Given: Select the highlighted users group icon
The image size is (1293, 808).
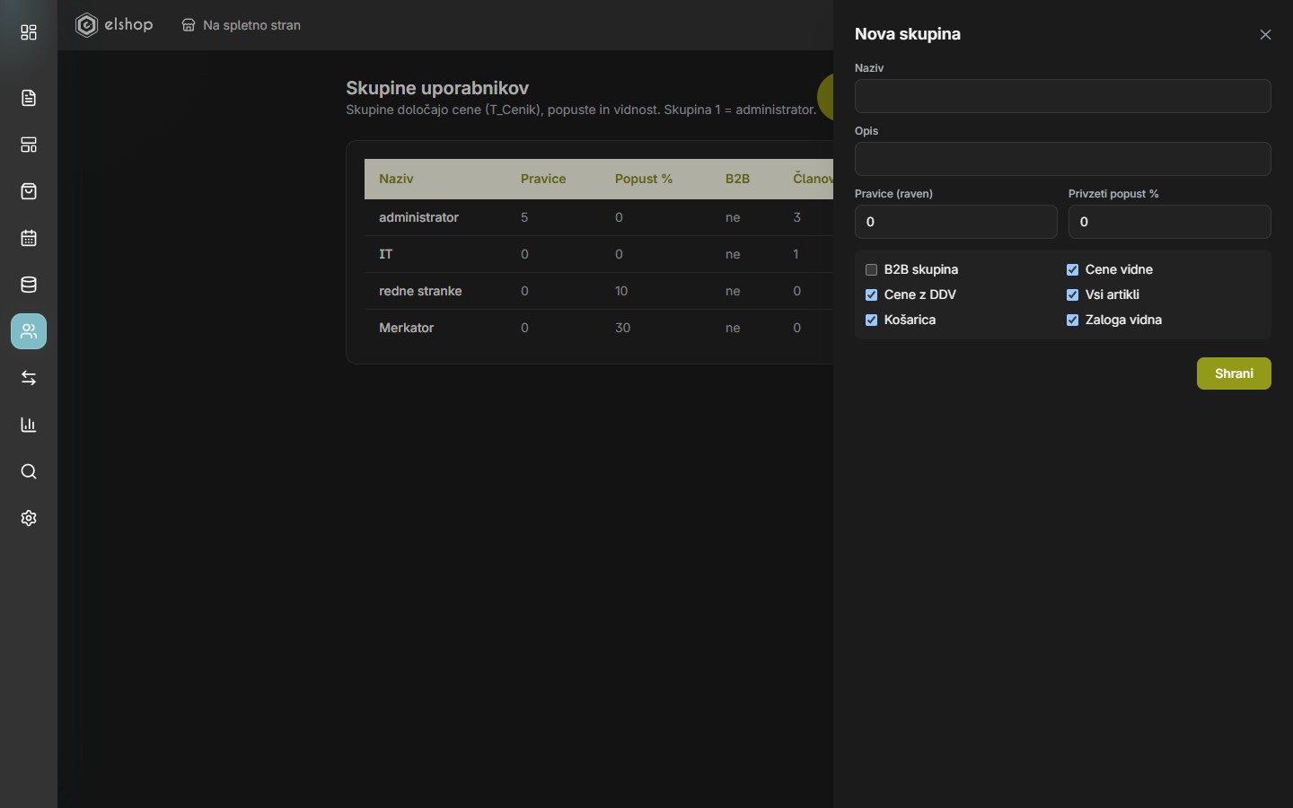Looking at the screenshot, I should pyautogui.click(x=29, y=331).
